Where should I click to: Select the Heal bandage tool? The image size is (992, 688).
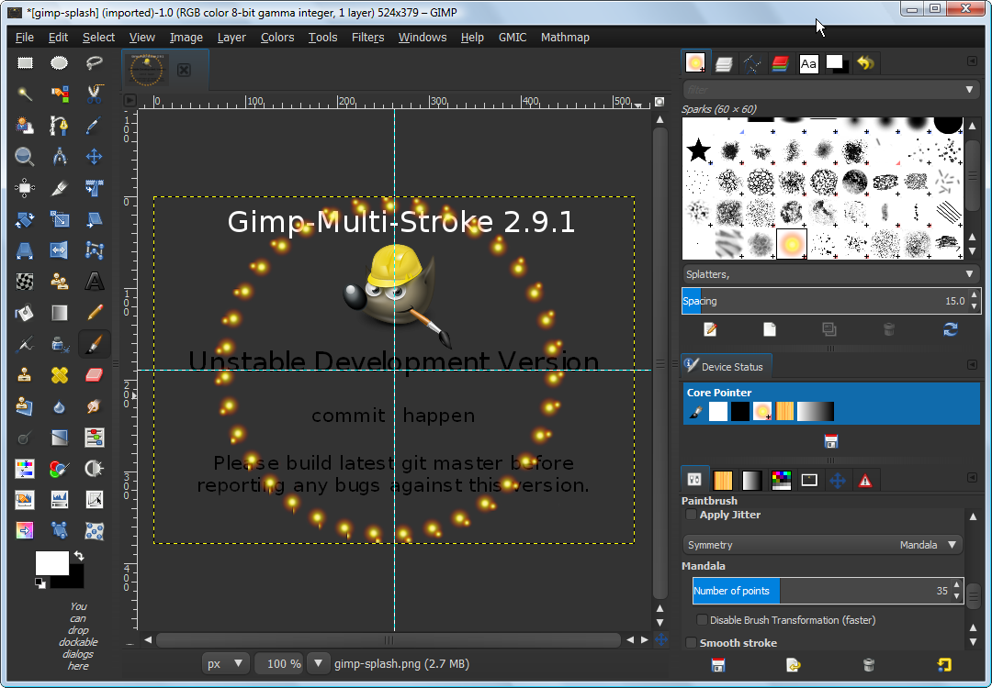coord(60,375)
